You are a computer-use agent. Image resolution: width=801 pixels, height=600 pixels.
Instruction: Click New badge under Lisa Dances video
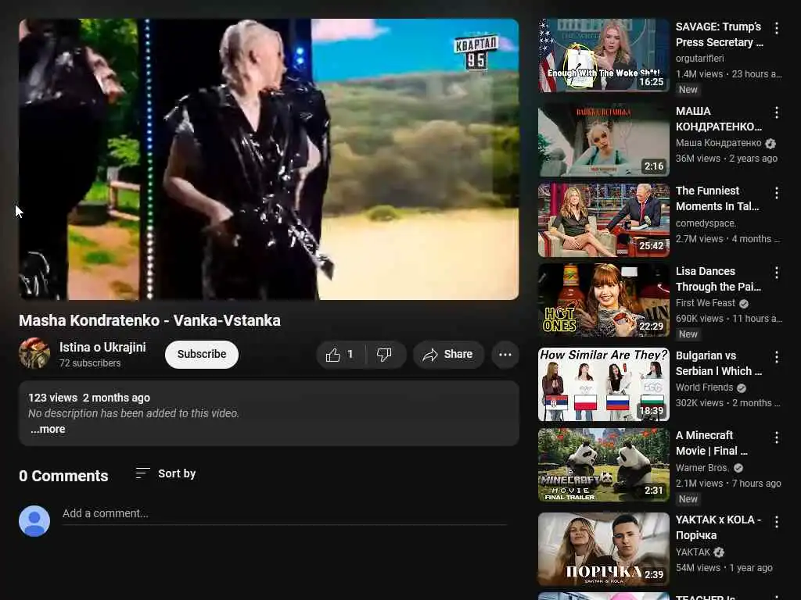(688, 334)
